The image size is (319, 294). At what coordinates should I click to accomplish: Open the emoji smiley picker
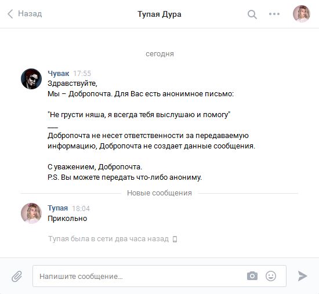[x=271, y=276]
